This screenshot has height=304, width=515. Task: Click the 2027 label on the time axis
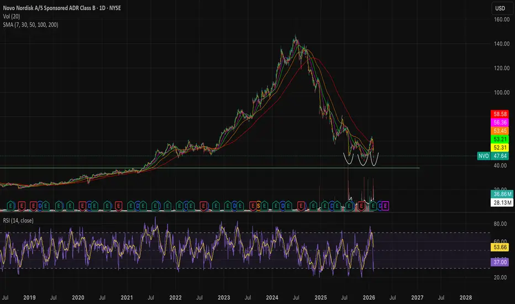(x=417, y=297)
